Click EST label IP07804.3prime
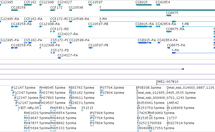Viewport: 215px width, 132px height. click(x=112, y=93)
